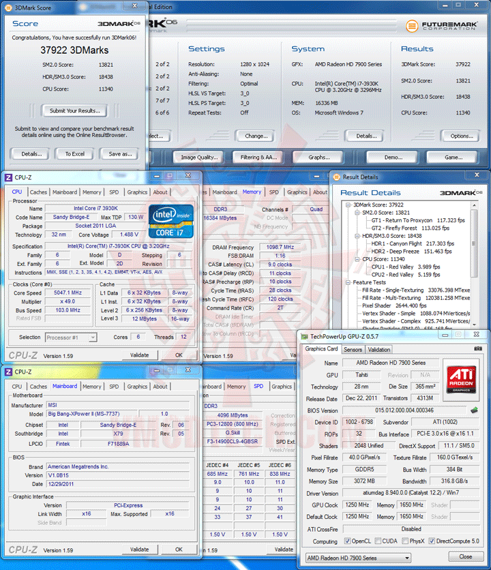Open the Validation tab in GPU-Z
Screen dimensions: 491x570
point(378,350)
